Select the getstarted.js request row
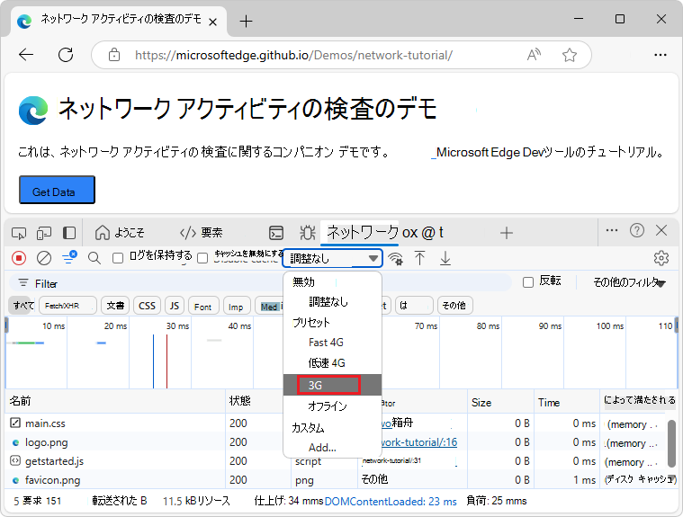Viewport: 683px width, 517px height. pyautogui.click(x=336, y=461)
